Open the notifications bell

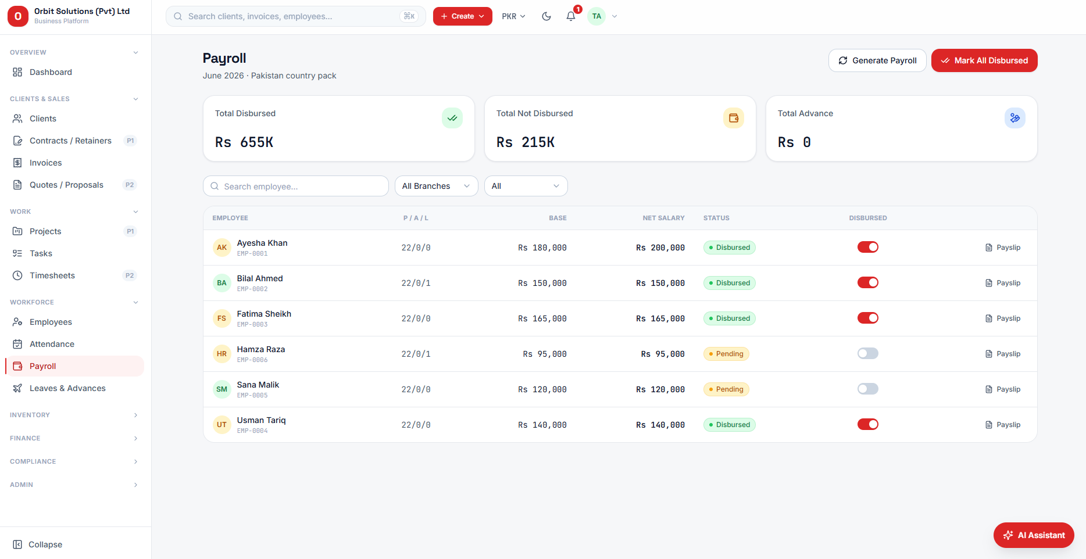point(571,16)
